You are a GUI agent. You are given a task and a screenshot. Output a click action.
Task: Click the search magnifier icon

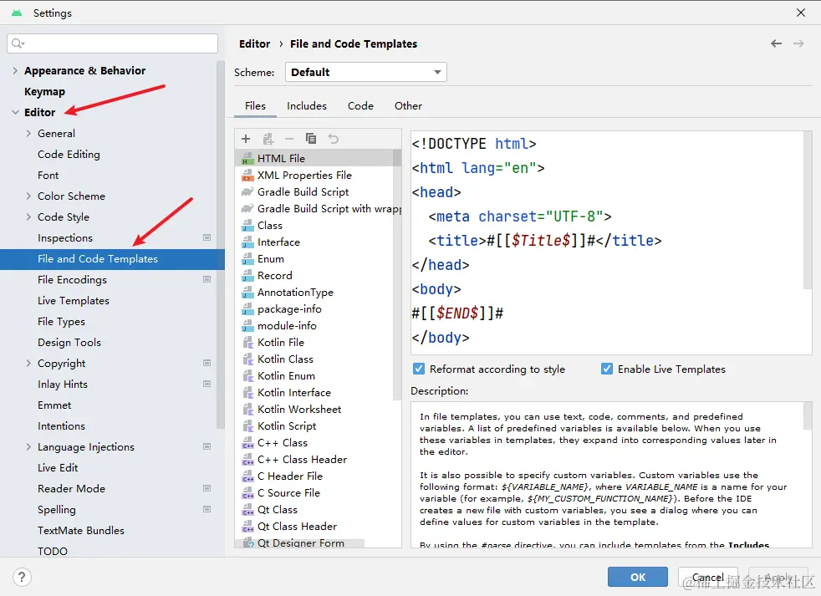click(18, 43)
